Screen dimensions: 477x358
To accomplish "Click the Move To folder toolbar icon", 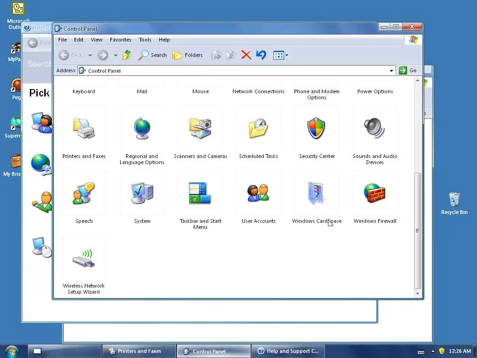I will 216,55.
